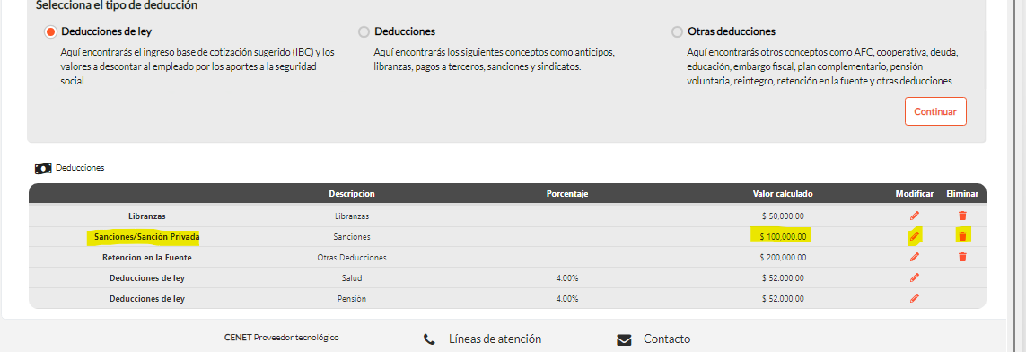The width and height of the screenshot is (1026, 352).
Task: Click the $ 100,000.00 highlighted value cell
Action: point(783,235)
